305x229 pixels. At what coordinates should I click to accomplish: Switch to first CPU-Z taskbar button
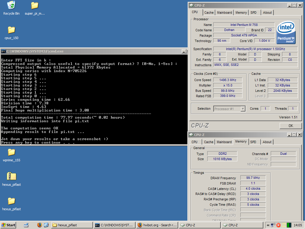(200, 225)
